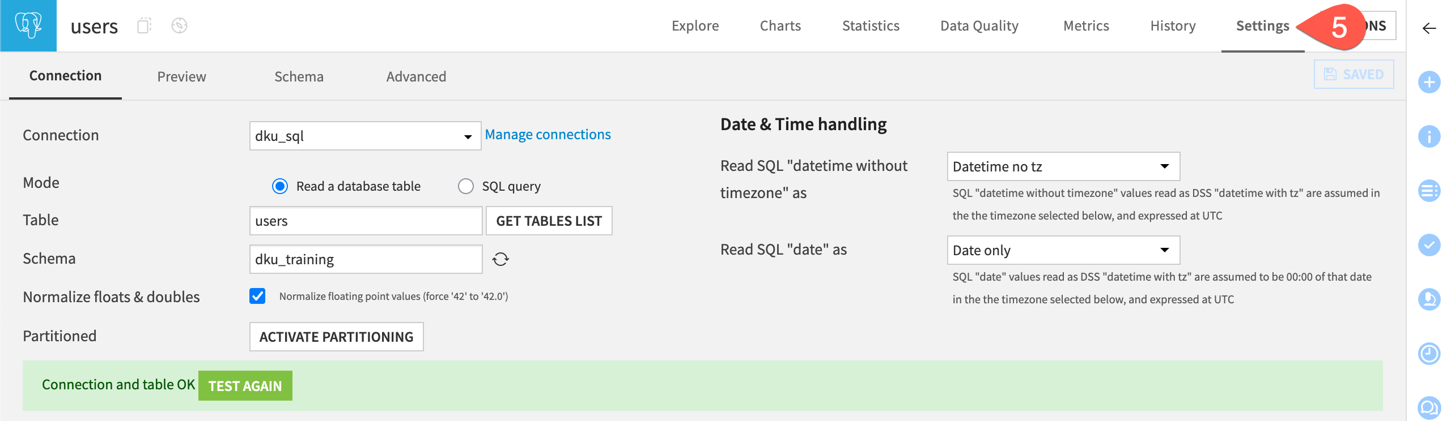Open the discussions chat bubble icon
1451x421 pixels.
(x=1429, y=407)
